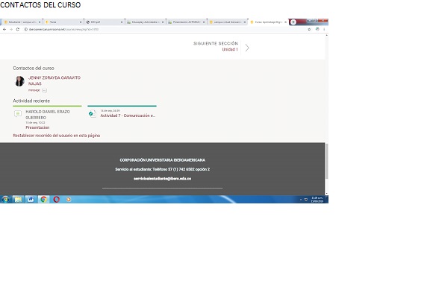Viewport: 439px width, 301px height.
Task: Go to next section with chevron arrow
Action: click(247, 48)
